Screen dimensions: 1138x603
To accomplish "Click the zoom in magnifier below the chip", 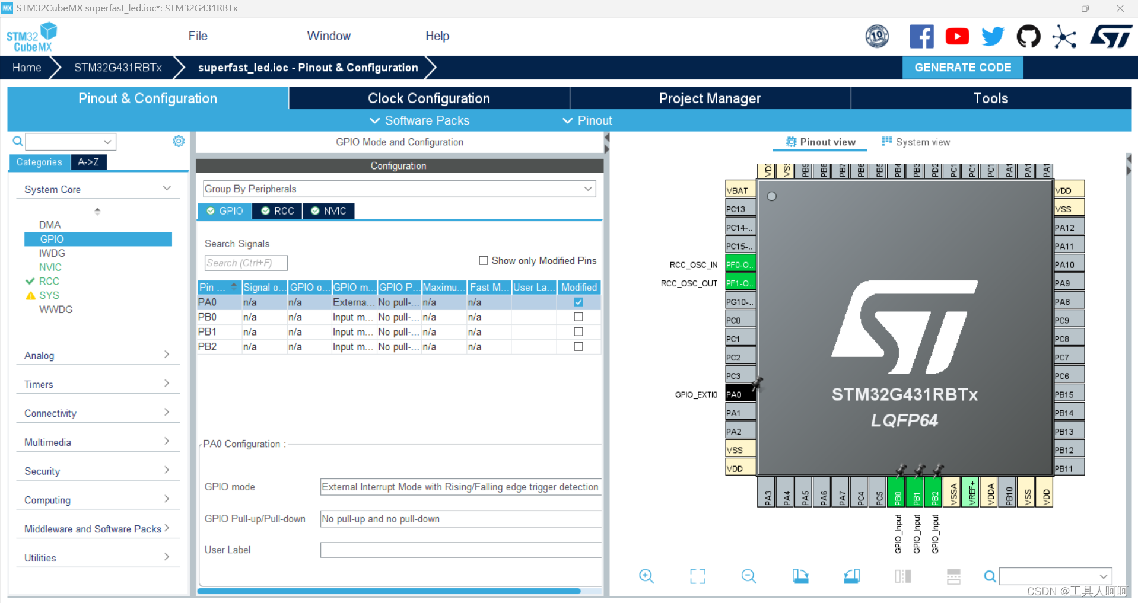I will 647,576.
